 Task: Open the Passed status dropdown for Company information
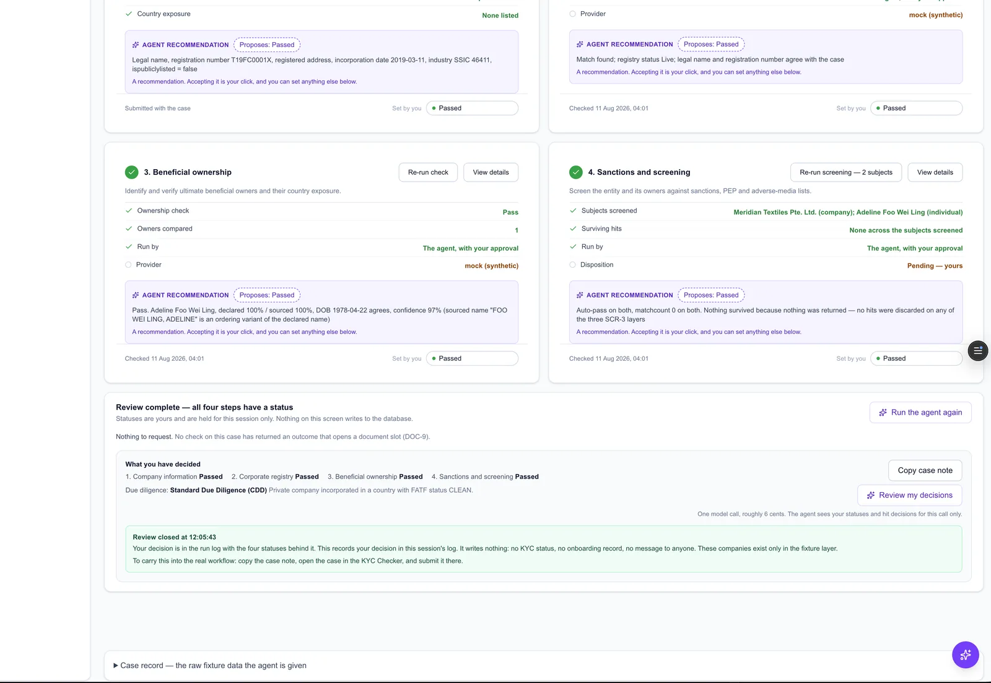point(472,108)
